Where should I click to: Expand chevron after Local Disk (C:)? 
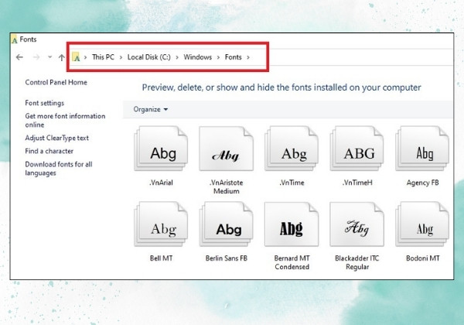177,57
